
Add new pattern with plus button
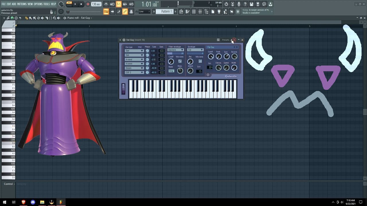175,11
